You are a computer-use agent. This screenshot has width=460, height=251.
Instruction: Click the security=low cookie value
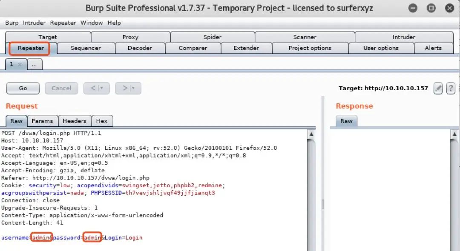[65, 185]
